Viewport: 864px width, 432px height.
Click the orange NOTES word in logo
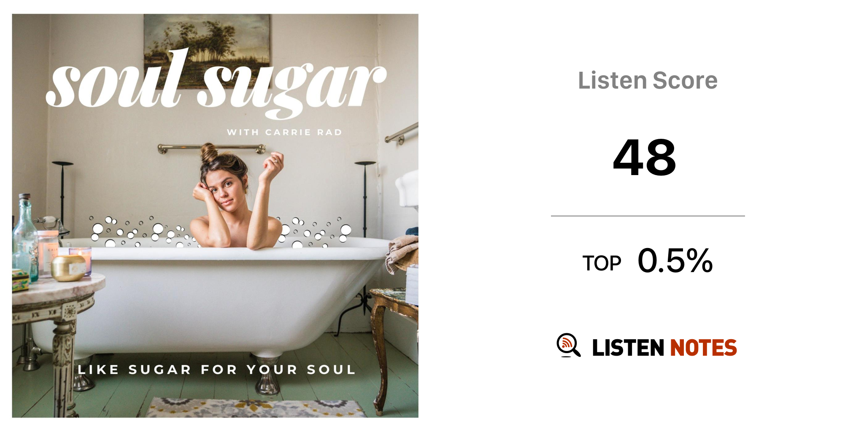point(703,348)
